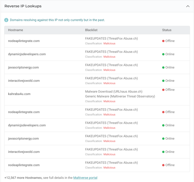Viewport: 194px width, 182px height.
Task: Click the +12,567 more Hostnames text
Action: [x=23, y=178]
